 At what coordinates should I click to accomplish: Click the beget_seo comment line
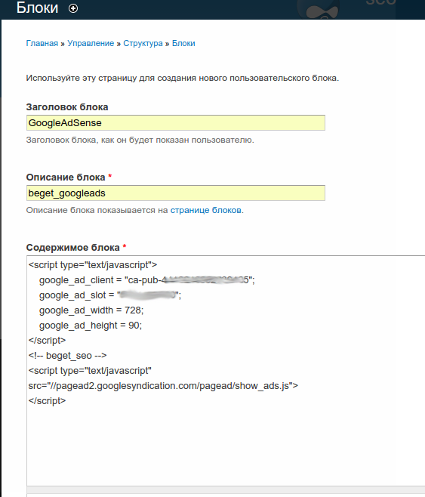(x=67, y=356)
